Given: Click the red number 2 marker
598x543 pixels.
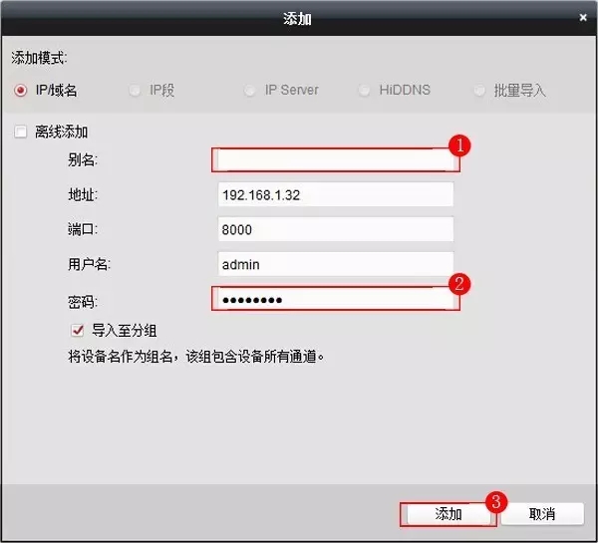Looking at the screenshot, I should click(458, 284).
